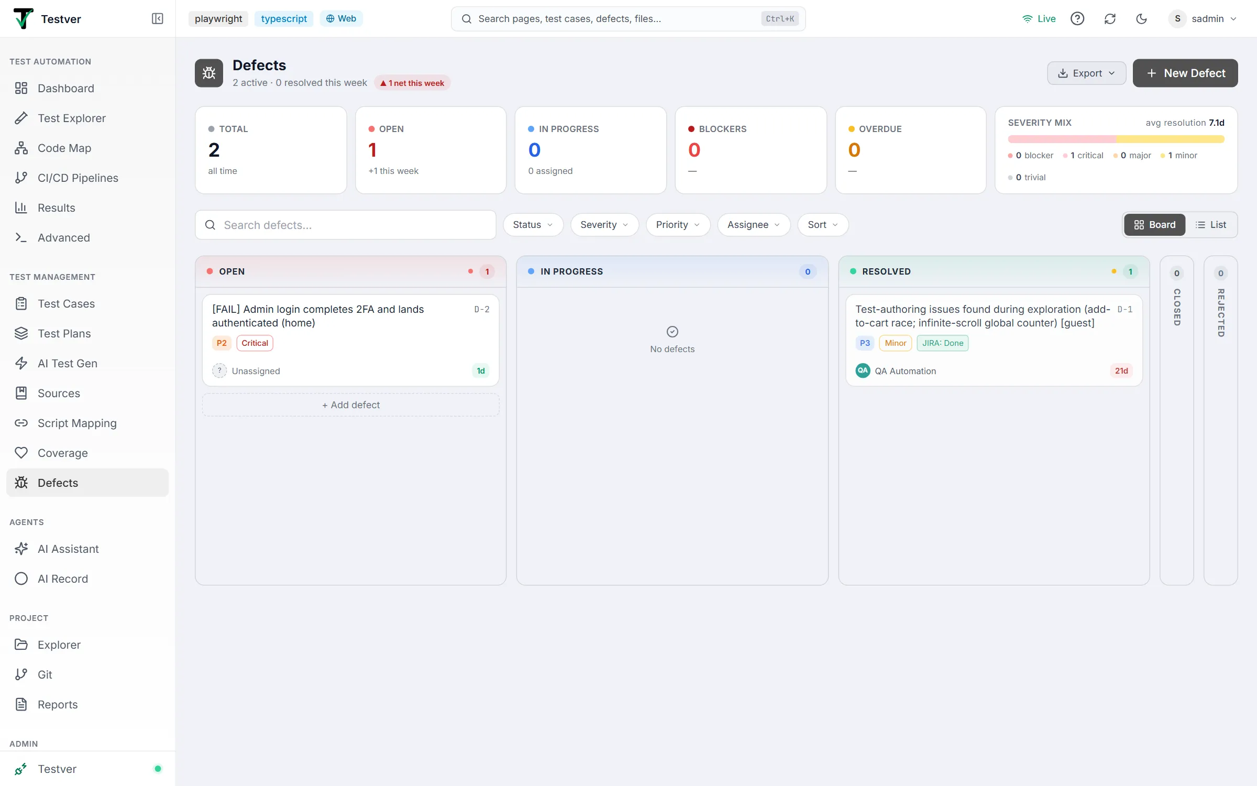
Task: Click the playwright tag
Action: click(x=218, y=19)
